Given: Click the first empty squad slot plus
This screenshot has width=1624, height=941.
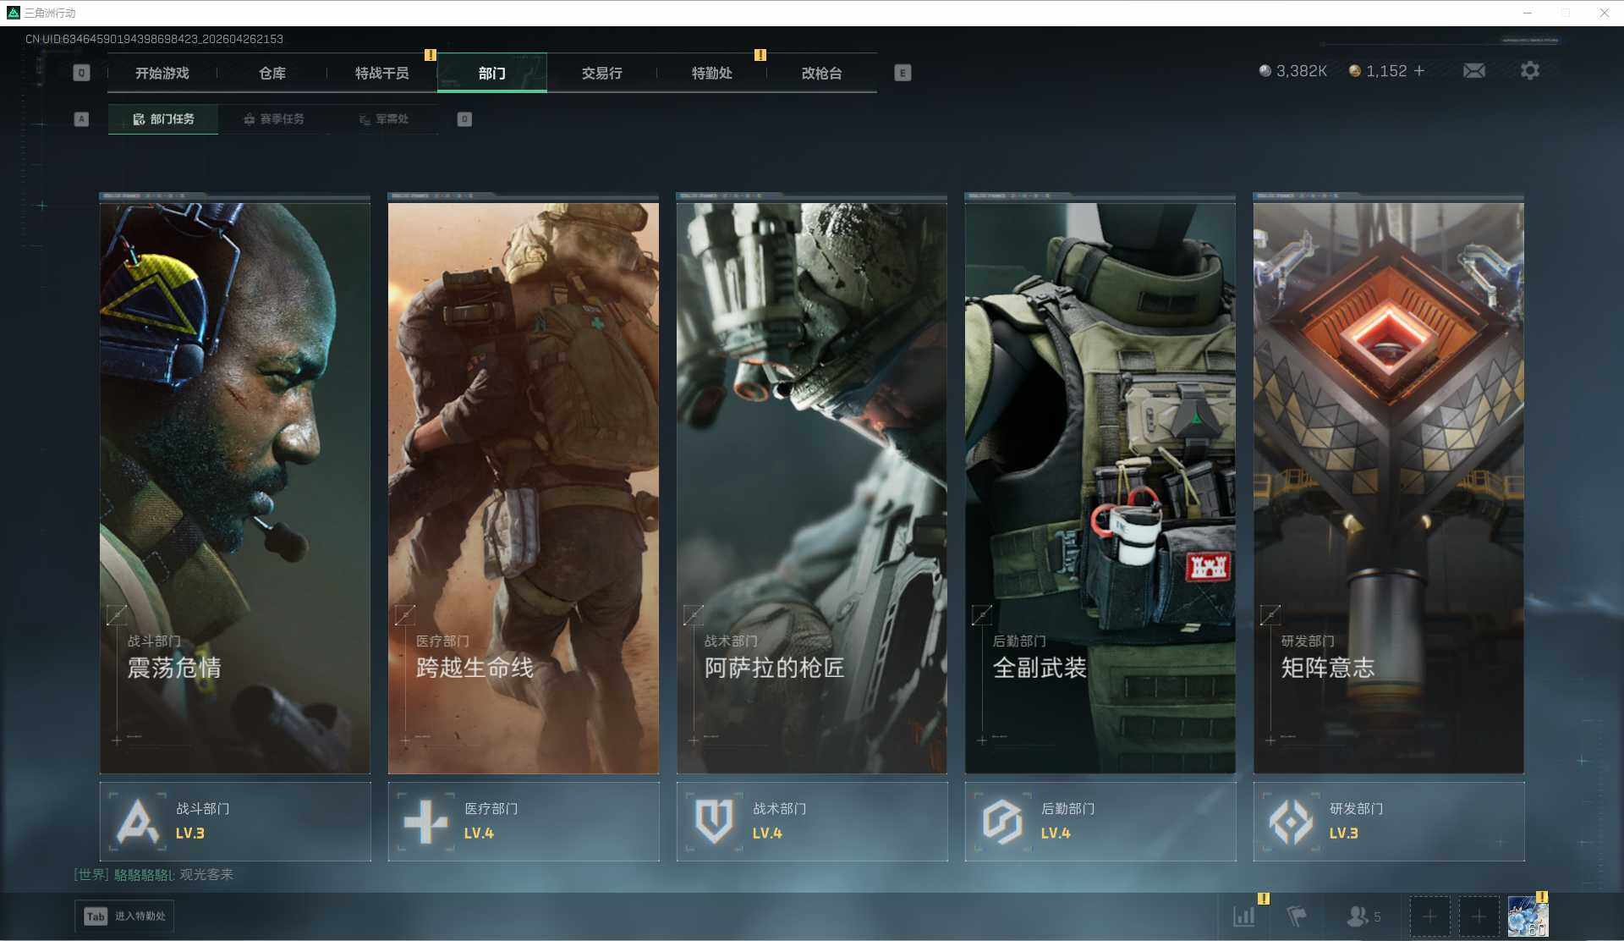Looking at the screenshot, I should (x=1429, y=916).
